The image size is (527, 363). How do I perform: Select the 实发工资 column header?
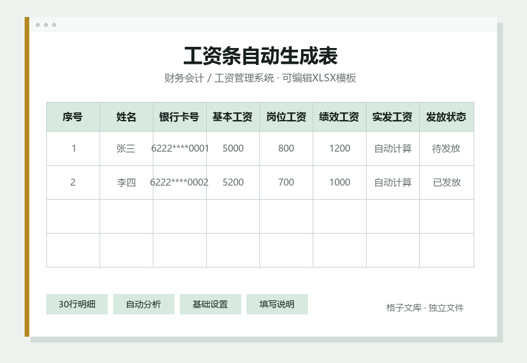393,117
